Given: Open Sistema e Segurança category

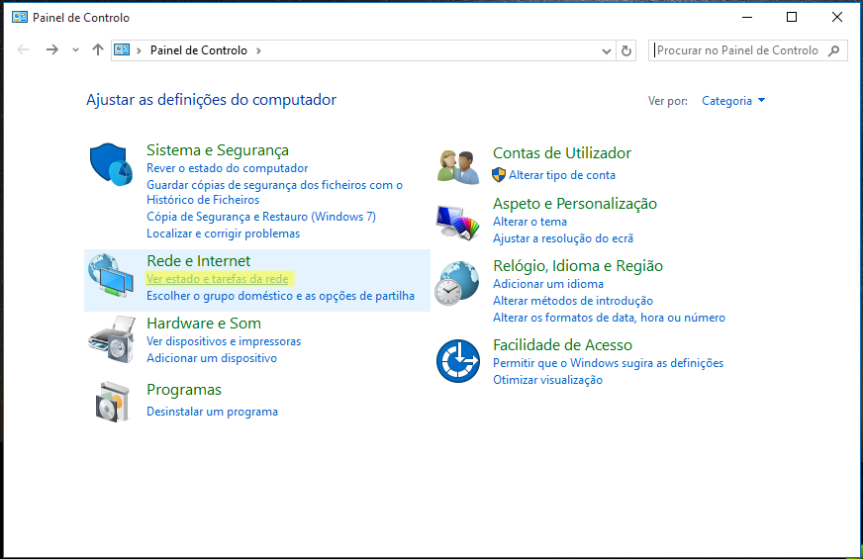Looking at the screenshot, I should pos(218,150).
